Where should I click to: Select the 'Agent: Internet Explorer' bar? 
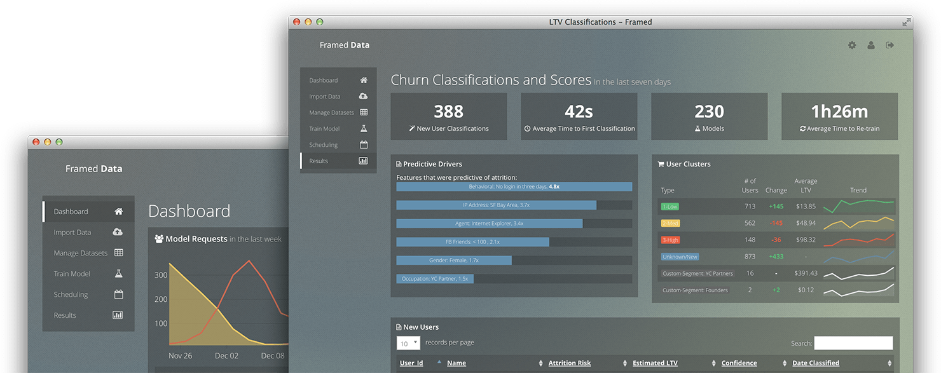(x=489, y=224)
